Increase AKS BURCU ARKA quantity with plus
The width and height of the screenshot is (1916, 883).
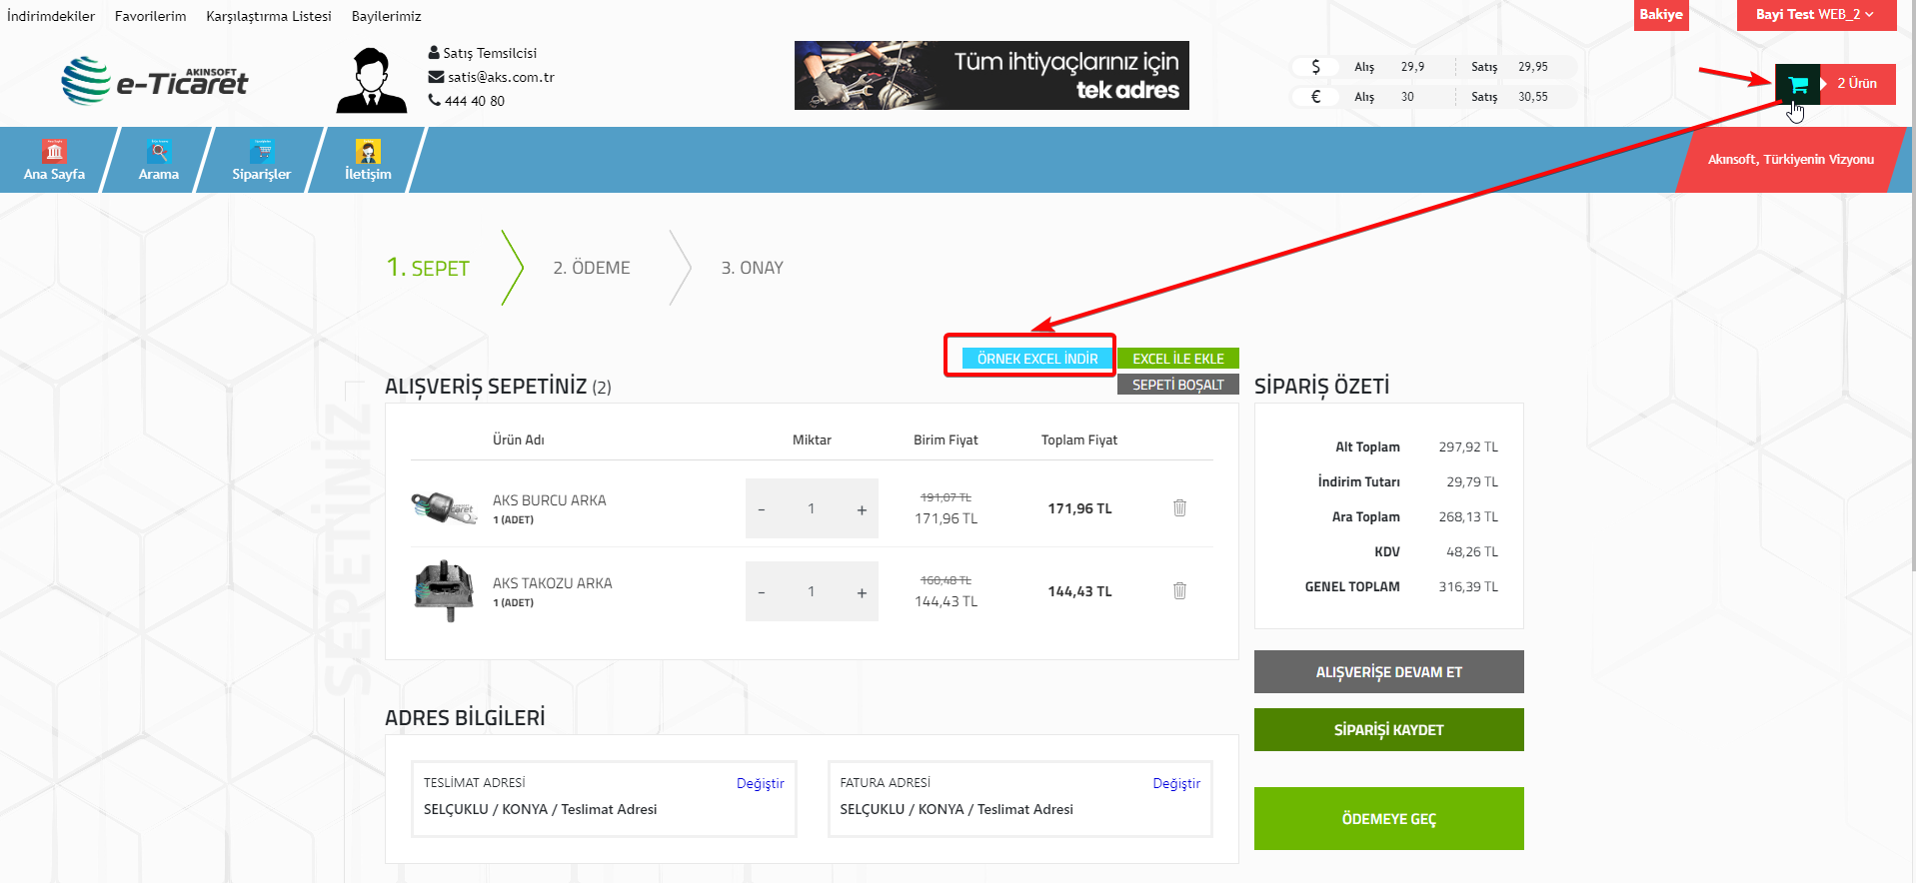862,509
